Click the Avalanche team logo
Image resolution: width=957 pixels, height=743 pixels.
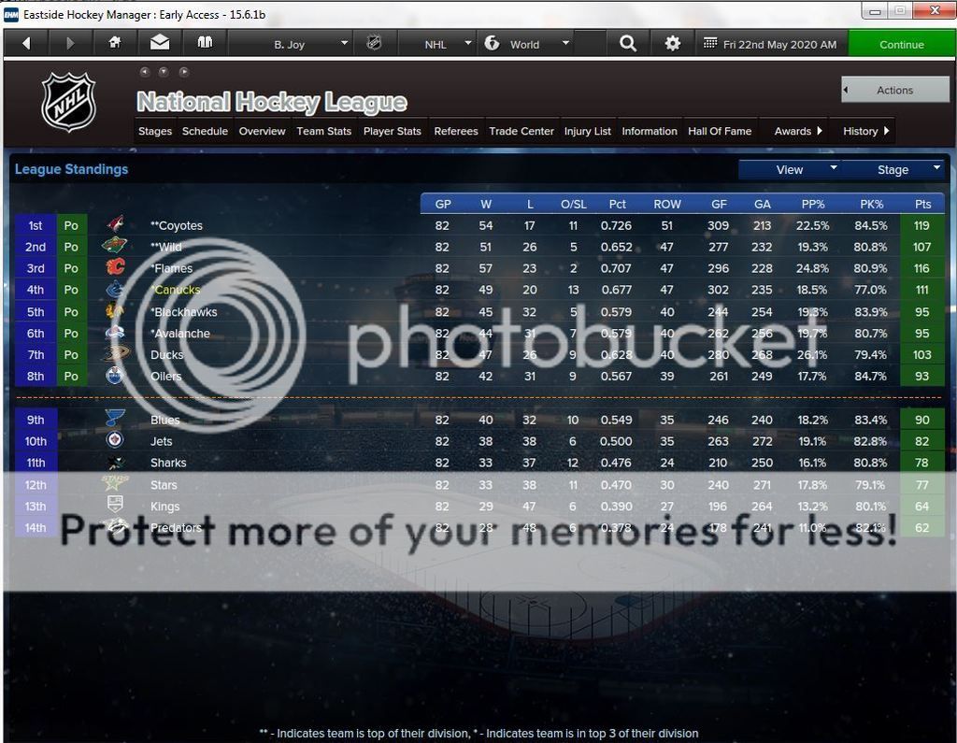click(x=115, y=333)
